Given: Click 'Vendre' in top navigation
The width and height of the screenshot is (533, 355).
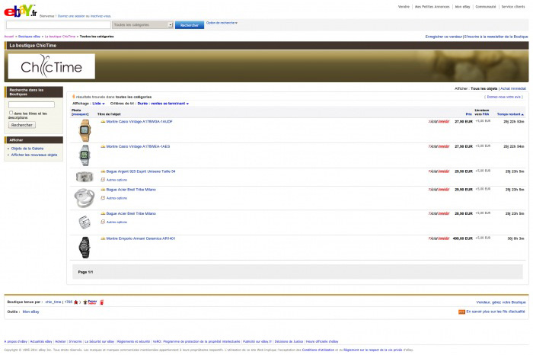Looking at the screenshot, I should coord(404,7).
